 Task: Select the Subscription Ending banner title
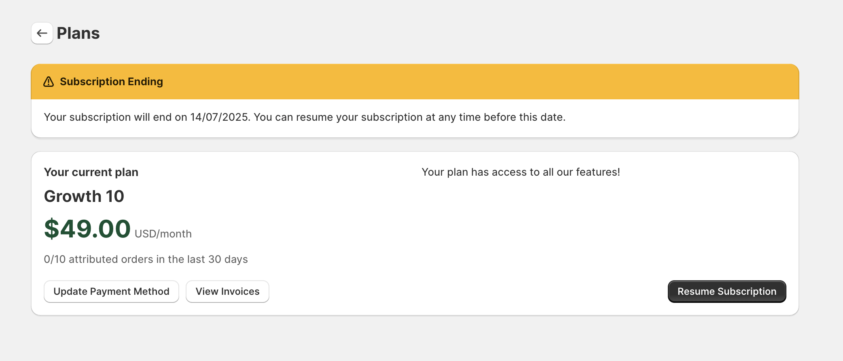[111, 82]
